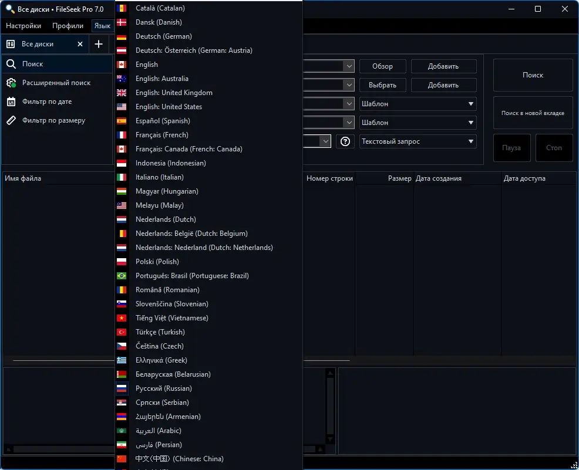Choose Indonesia (Indonesian) language
This screenshot has width=579, height=470.
click(x=209, y=163)
